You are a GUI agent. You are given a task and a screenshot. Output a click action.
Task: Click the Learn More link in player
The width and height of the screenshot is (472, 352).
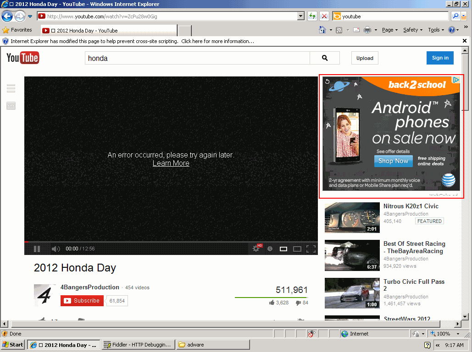tap(171, 163)
